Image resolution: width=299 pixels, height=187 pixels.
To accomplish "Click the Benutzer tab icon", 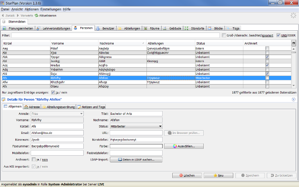I will (98, 28).
